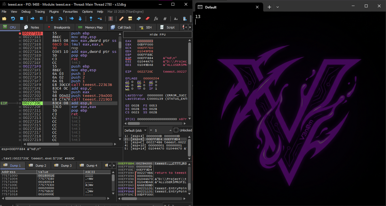Toggle breakpoint bullet at address 0022720C
The image size is (386, 206).
point(20,103)
